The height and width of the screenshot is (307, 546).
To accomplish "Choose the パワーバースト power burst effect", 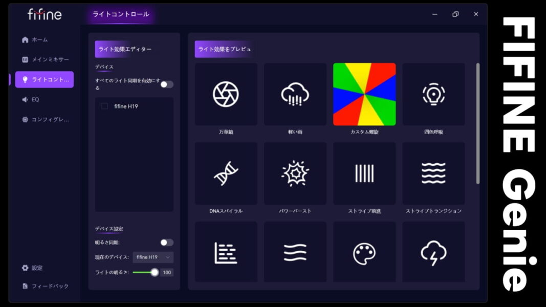I will click(x=295, y=173).
